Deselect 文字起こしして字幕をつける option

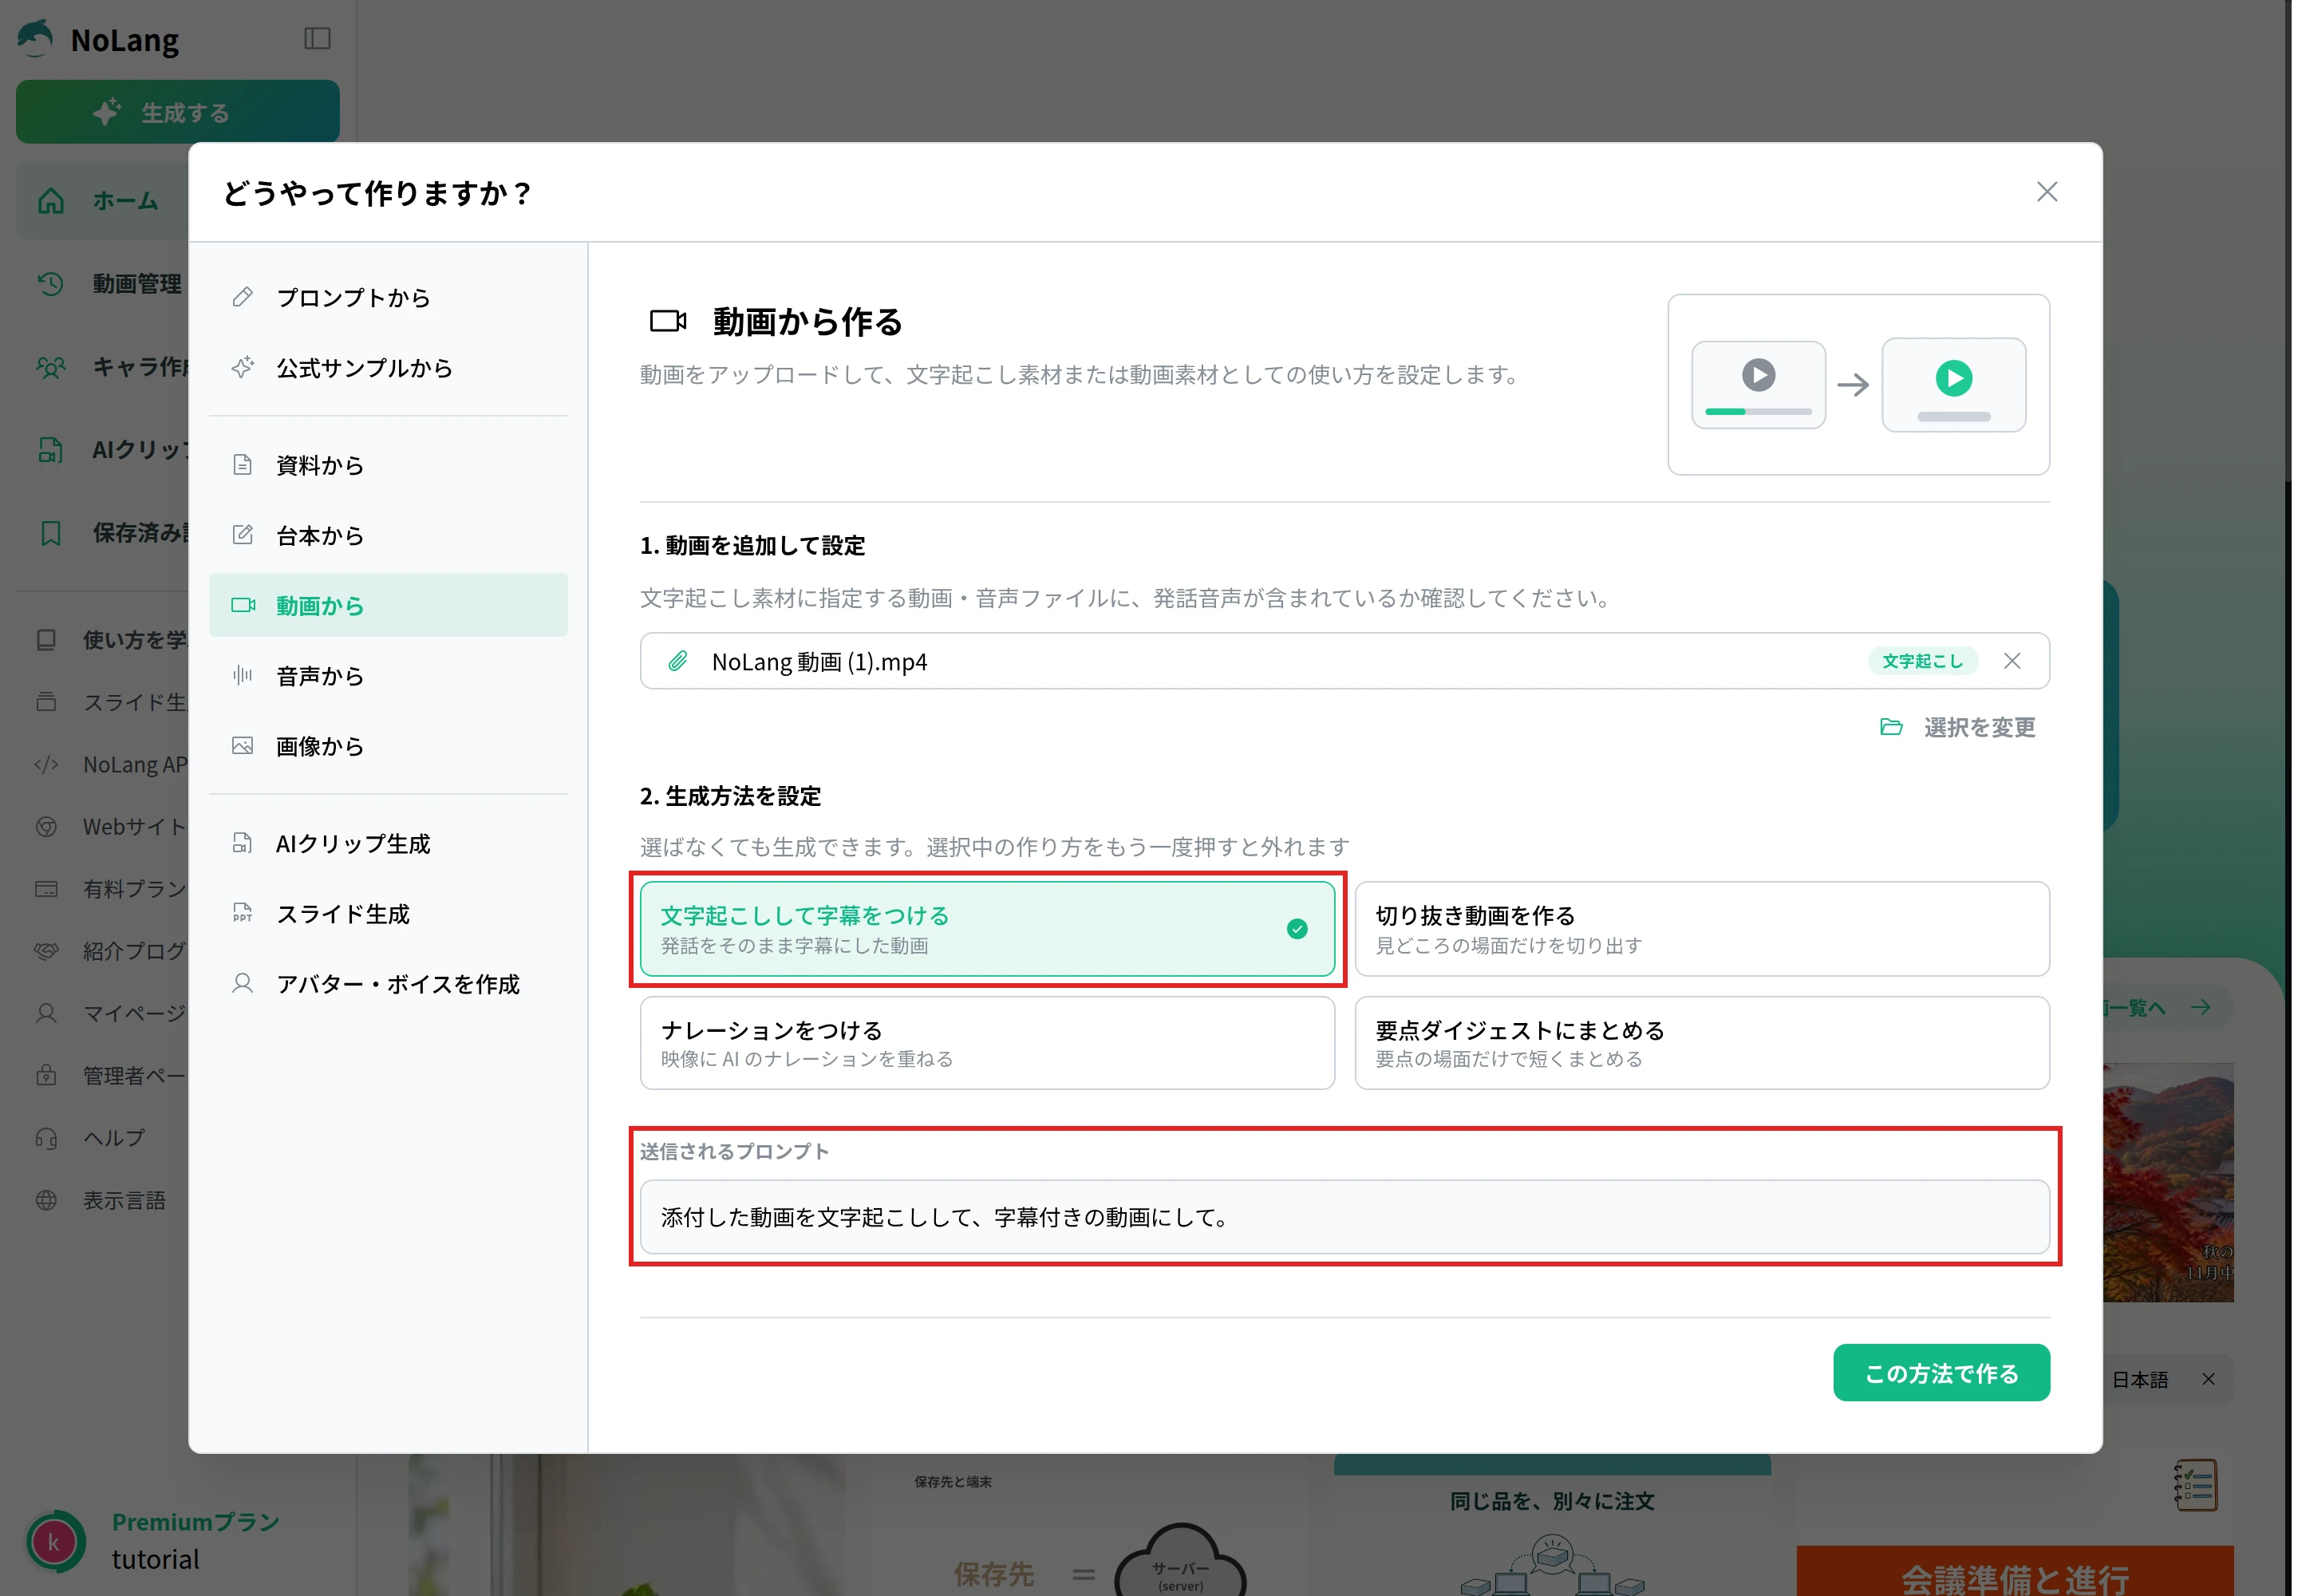987,929
